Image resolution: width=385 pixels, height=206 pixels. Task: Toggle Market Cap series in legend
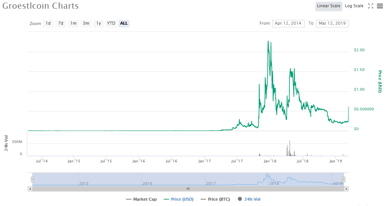pos(141,199)
